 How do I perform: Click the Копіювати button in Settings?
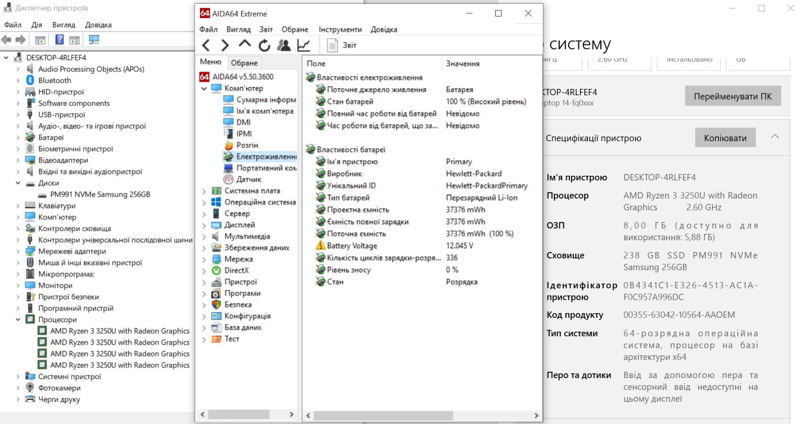[x=725, y=138]
